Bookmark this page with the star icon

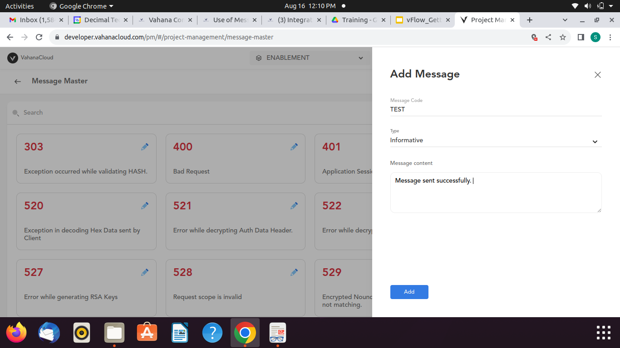tap(563, 37)
